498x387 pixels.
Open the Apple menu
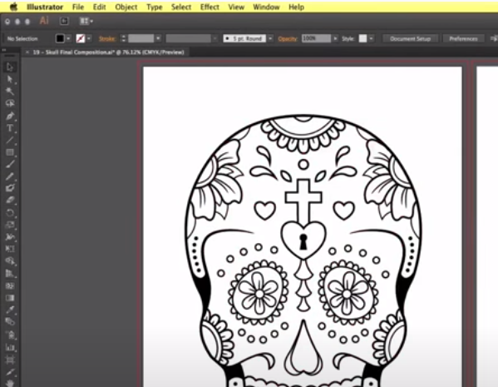click(x=13, y=7)
